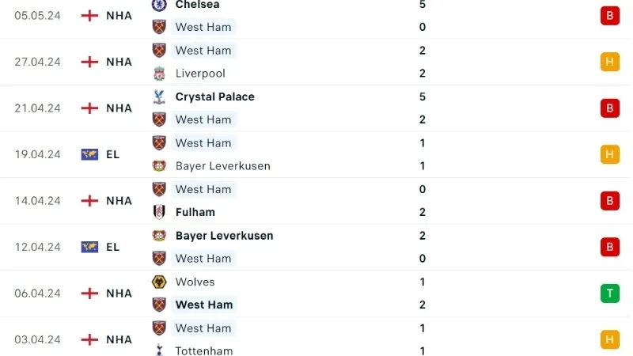The width and height of the screenshot is (633, 356).
Task: Click Bayer Leverkusen crest in 19.04.24 match
Action: click(159, 166)
